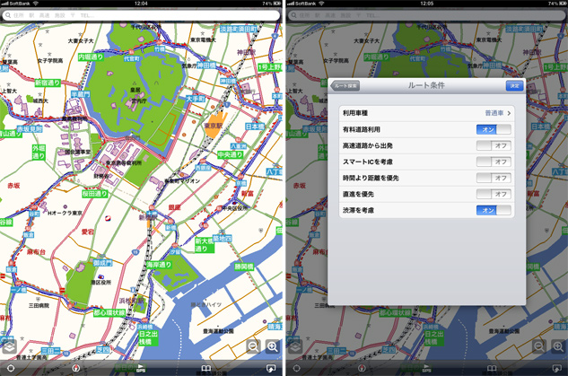Image resolution: width=568 pixels, height=376 pixels.
Task: Tap right screen 12:05 clock
Action: [x=427, y=4]
